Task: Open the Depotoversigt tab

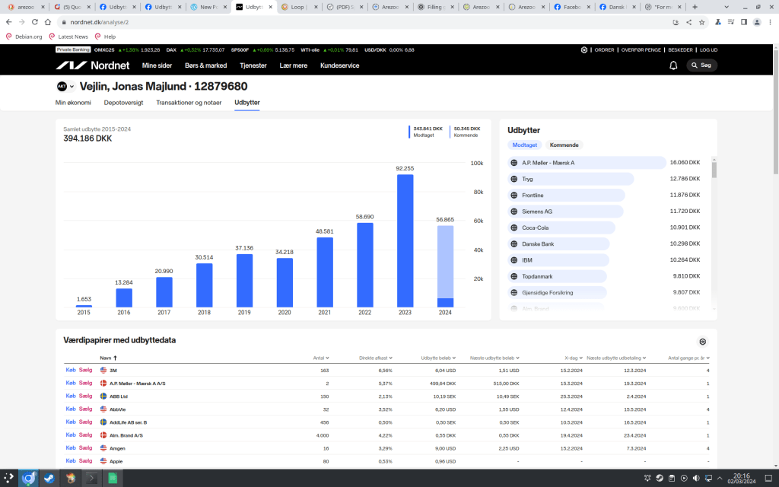Action: point(124,102)
